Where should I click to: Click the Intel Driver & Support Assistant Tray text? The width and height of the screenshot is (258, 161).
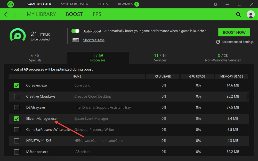(x=102, y=108)
